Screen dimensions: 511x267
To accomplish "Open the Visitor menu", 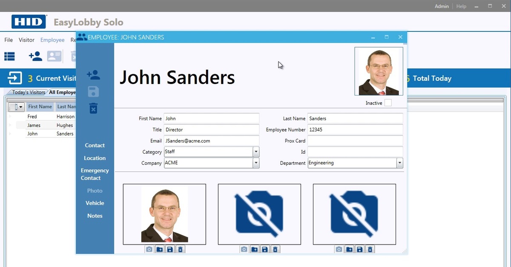I will click(x=26, y=40).
